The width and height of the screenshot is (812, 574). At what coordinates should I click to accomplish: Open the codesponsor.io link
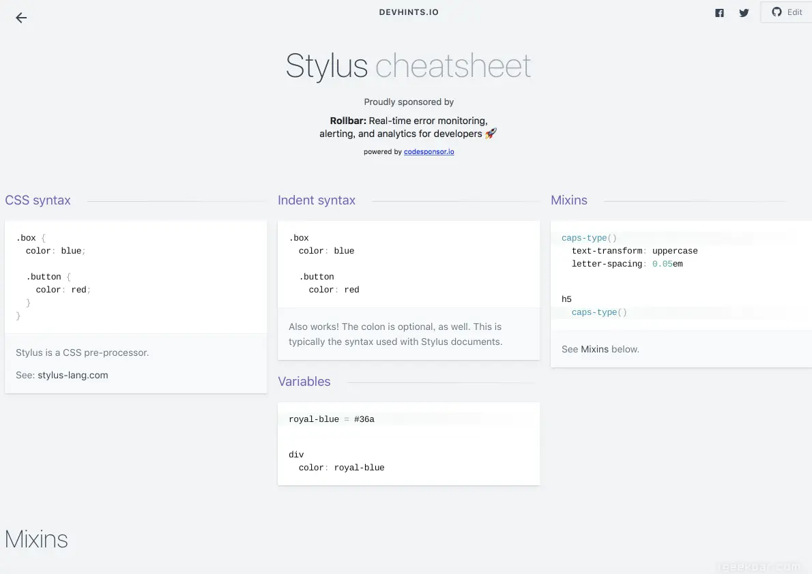tap(429, 151)
